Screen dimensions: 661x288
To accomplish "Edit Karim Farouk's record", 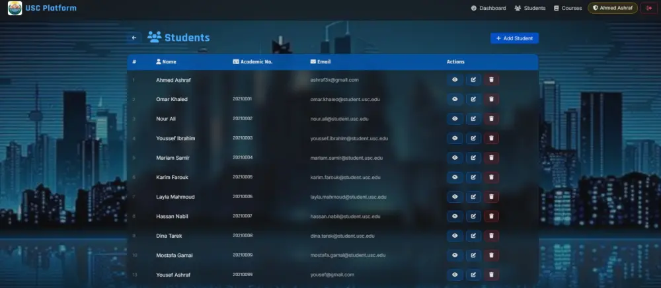I will 473,177.
